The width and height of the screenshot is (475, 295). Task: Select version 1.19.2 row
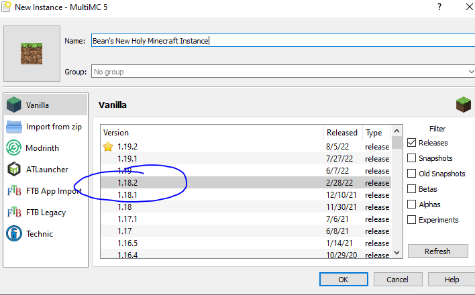(246, 147)
